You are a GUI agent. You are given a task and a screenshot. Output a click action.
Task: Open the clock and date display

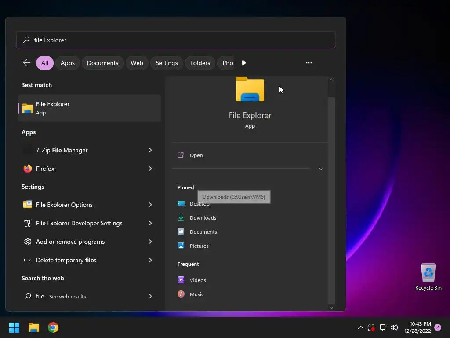tap(417, 327)
